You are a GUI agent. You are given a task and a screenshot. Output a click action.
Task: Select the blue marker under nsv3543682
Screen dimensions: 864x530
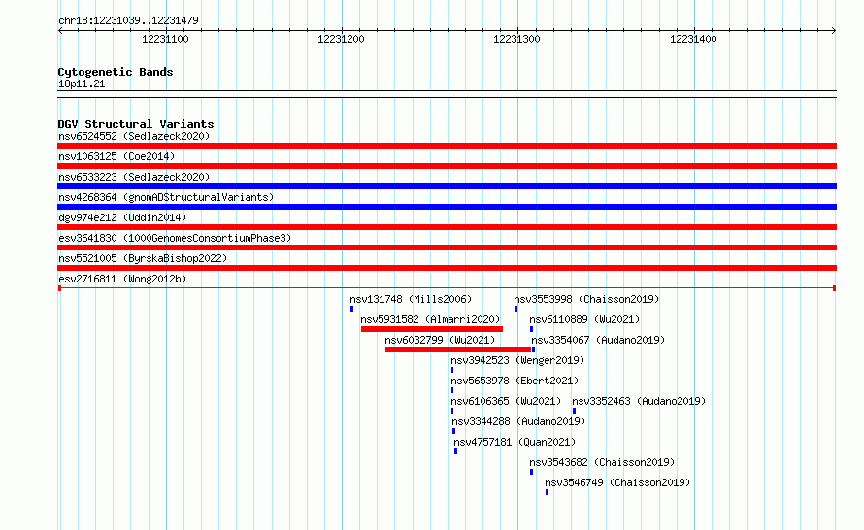pyautogui.click(x=531, y=472)
